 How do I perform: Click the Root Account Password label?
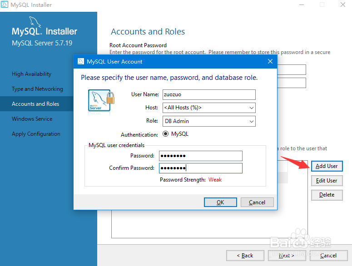pos(138,45)
